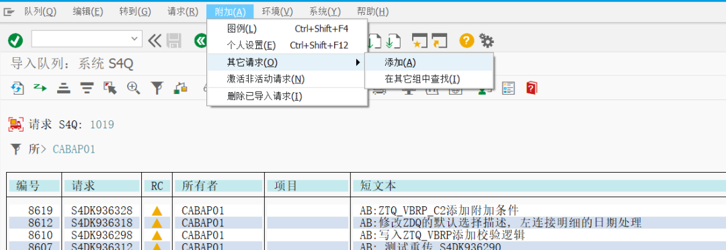
Task: Click text AB:ZTQ_VBRP_C2添加附加条件
Action: 439,211
